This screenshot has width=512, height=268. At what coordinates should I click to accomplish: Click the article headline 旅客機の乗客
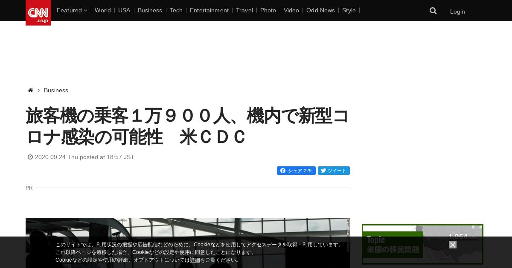(x=187, y=127)
